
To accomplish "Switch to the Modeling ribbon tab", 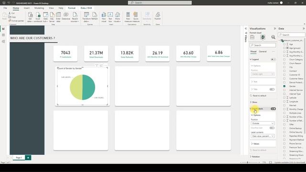I will pos(39,8).
